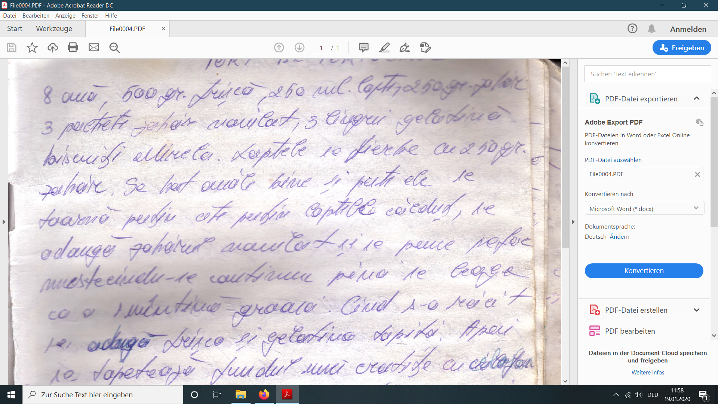Remove selected File0004.PDF with X icon

697,174
